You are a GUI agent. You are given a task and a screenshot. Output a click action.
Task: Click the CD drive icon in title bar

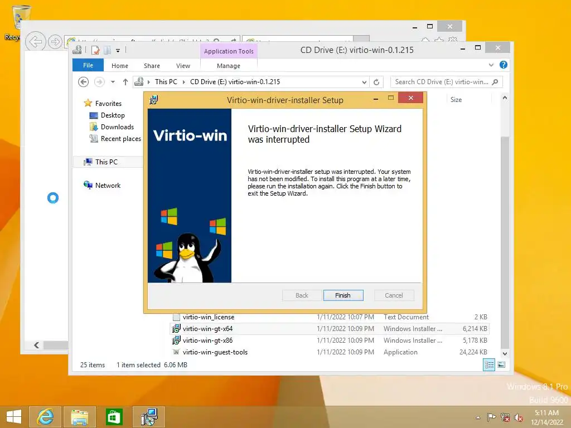click(77, 50)
